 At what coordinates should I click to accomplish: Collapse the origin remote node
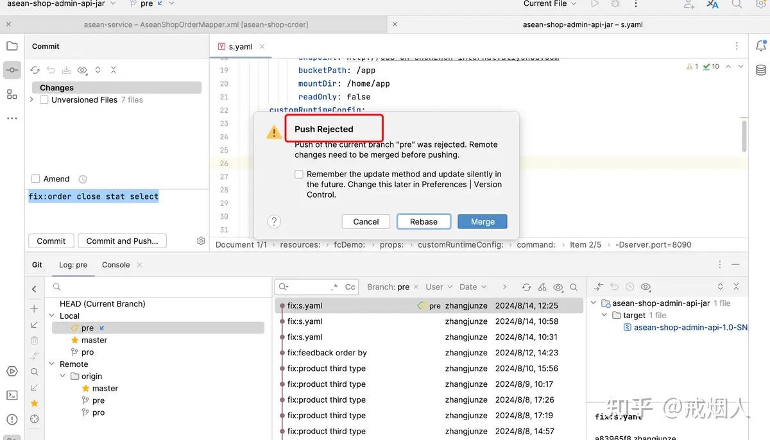(x=62, y=376)
